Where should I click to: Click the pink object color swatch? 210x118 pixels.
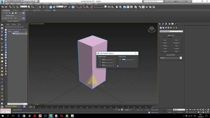181,58
